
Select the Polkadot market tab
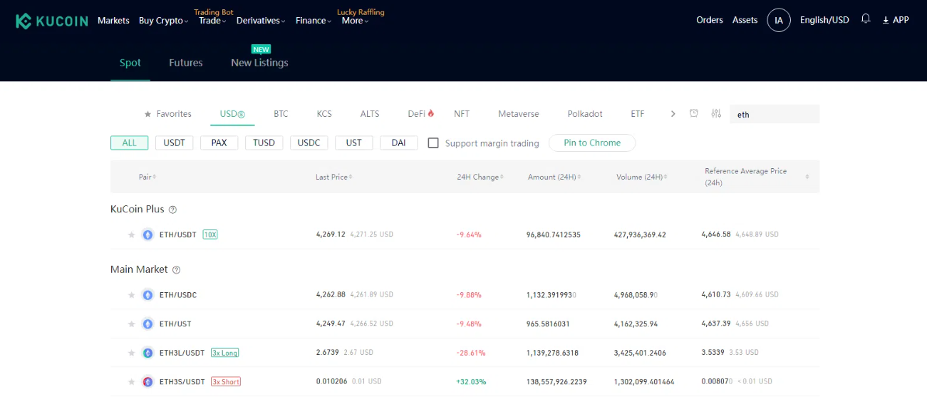tap(585, 114)
